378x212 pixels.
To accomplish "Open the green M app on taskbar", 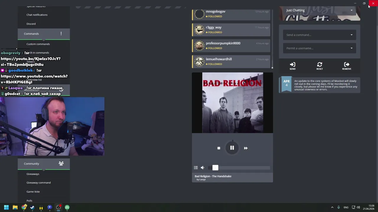I will point(67,207).
